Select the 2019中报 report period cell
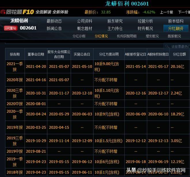The height and width of the screenshot is (177, 190). coord(15,151)
